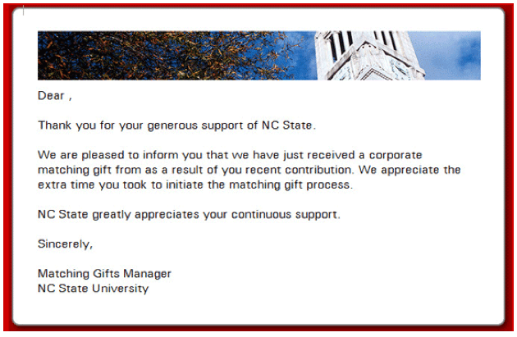The image size is (517, 337).
Task: Click the word contribution
Action: pyautogui.click(x=318, y=170)
